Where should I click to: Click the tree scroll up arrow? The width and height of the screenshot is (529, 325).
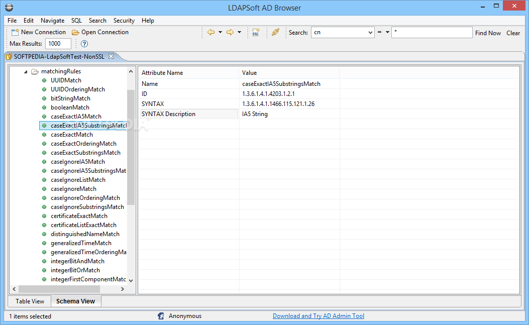pos(131,71)
